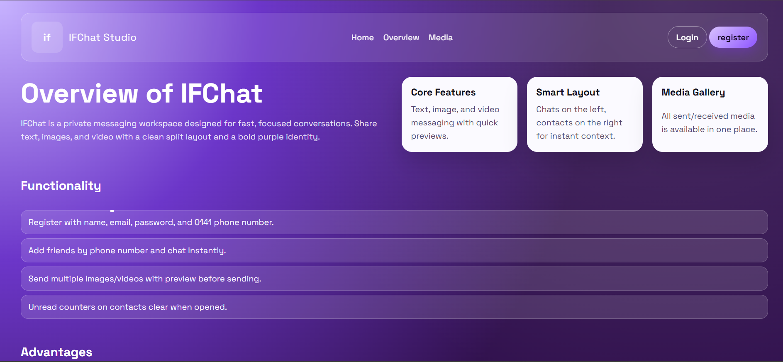Click the 'Overview of IFChat' headline
Viewport: 783px width, 362px height.
coord(141,93)
